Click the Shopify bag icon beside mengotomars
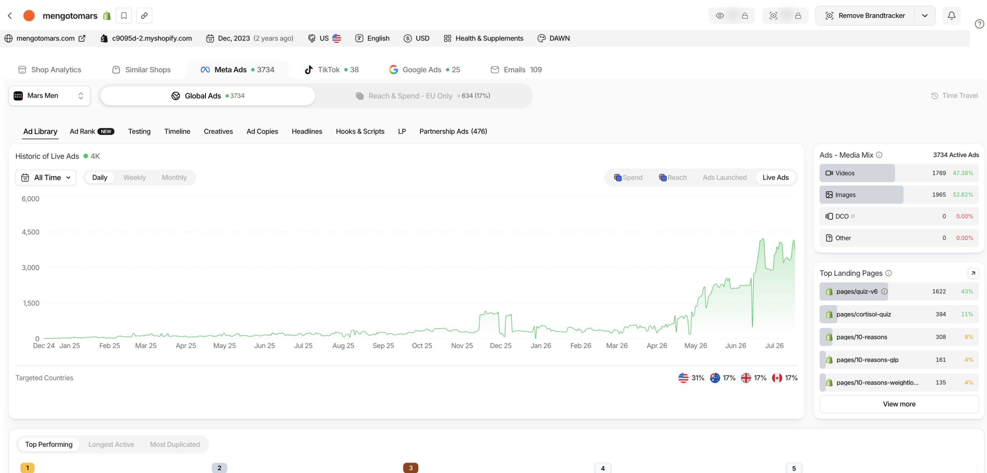Viewport: 987px width, 473px height. pos(107,16)
